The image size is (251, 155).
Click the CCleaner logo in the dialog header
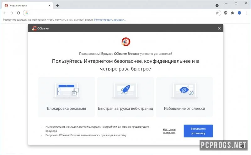(40, 28)
